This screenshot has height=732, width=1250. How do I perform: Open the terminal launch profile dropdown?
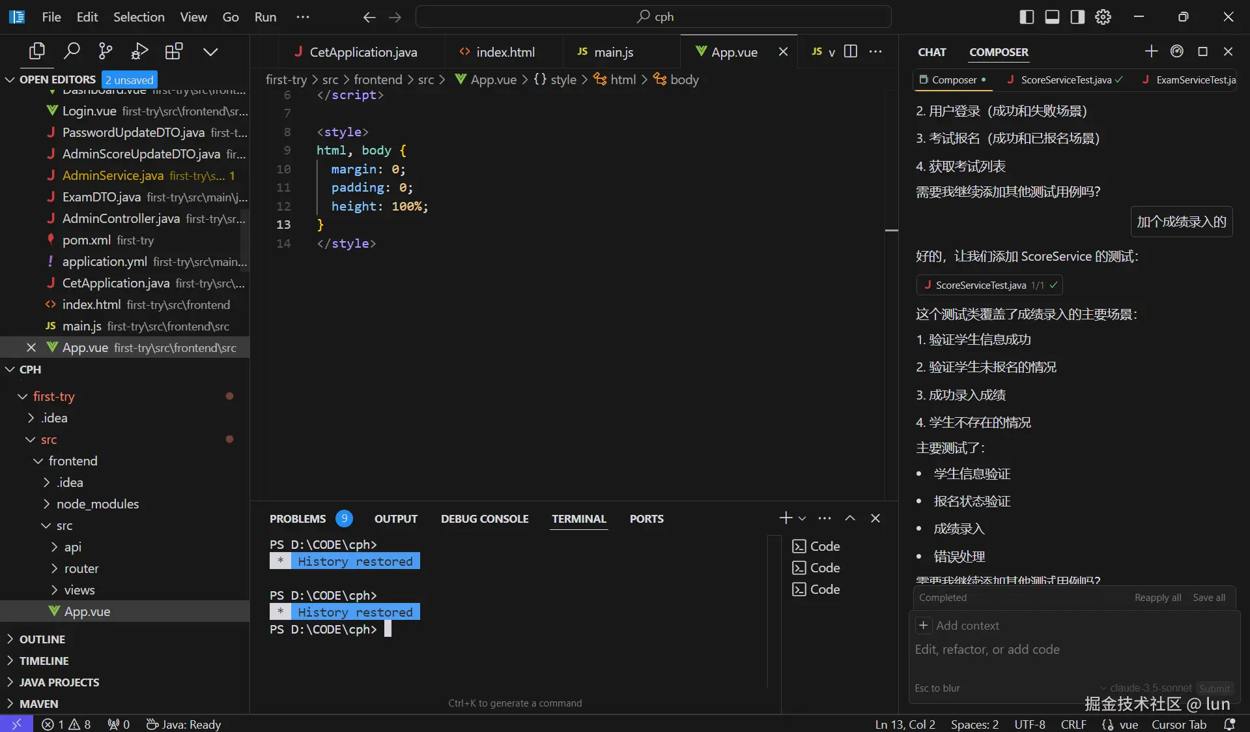[x=802, y=519]
